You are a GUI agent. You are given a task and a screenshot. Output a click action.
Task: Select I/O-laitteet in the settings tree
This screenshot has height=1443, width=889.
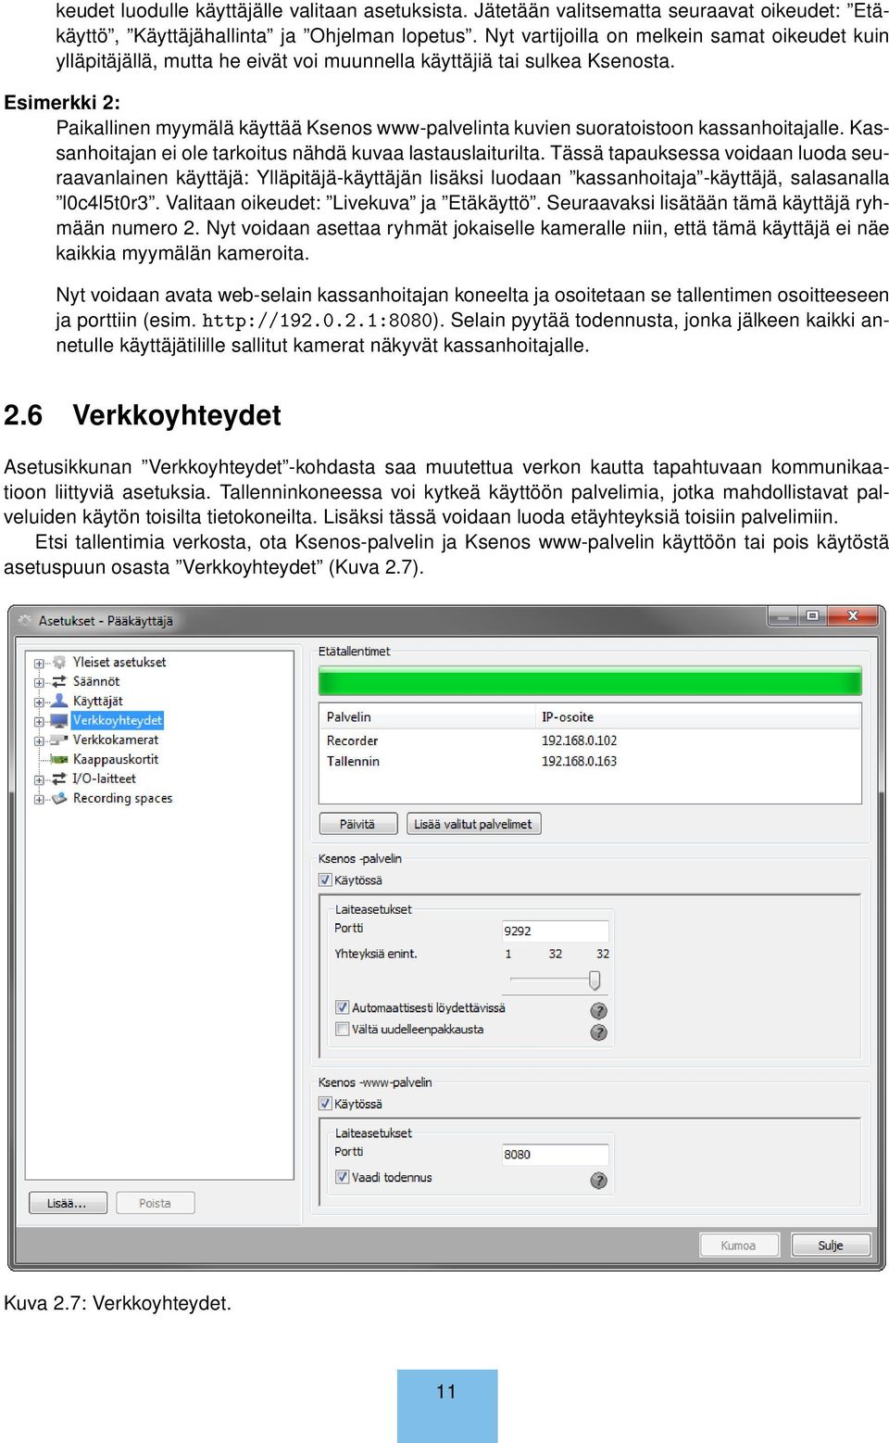[104, 778]
